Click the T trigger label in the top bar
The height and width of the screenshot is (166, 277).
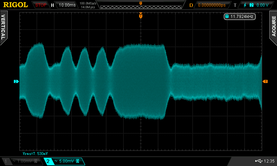pyautogui.click(x=235, y=5)
